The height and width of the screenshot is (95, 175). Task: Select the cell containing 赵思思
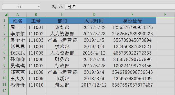click(x=17, y=46)
